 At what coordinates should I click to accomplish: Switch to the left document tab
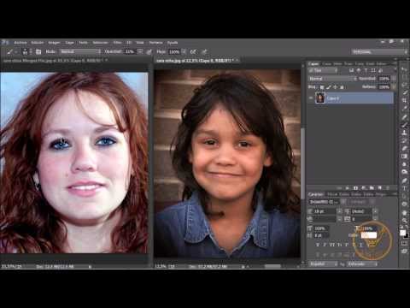(x=54, y=61)
